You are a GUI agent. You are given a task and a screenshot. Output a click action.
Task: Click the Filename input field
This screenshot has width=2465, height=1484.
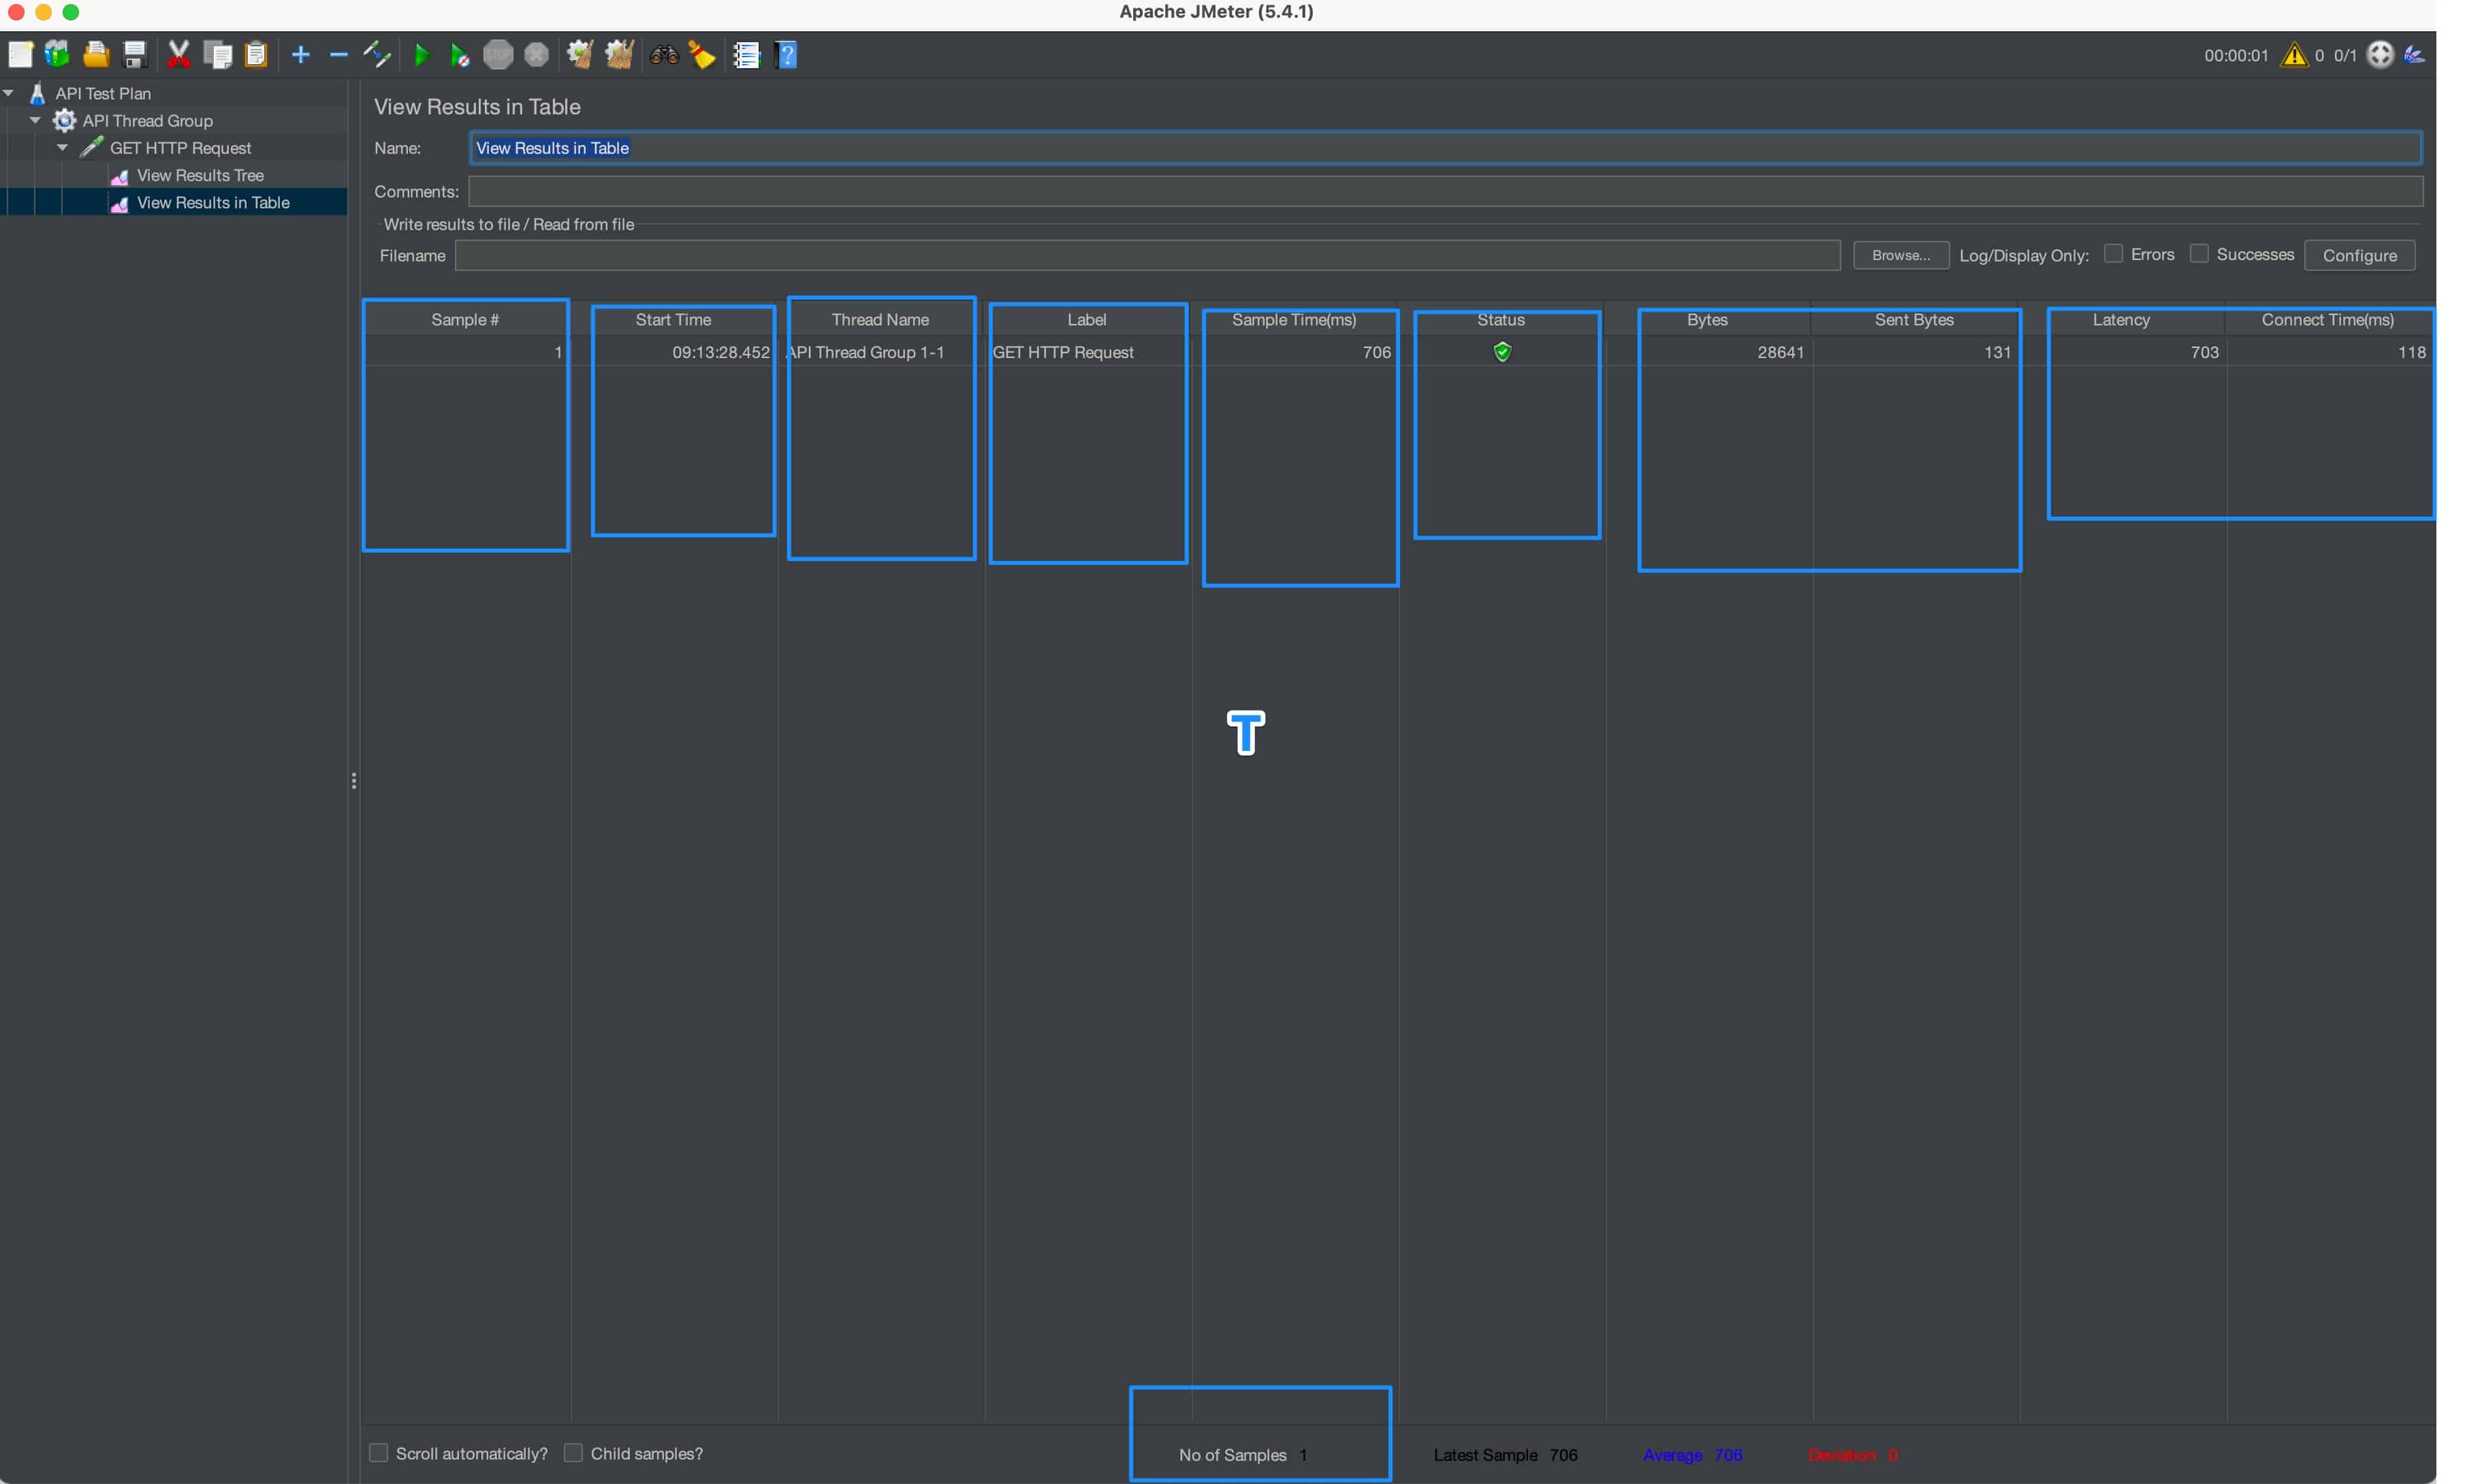pyautogui.click(x=1147, y=255)
